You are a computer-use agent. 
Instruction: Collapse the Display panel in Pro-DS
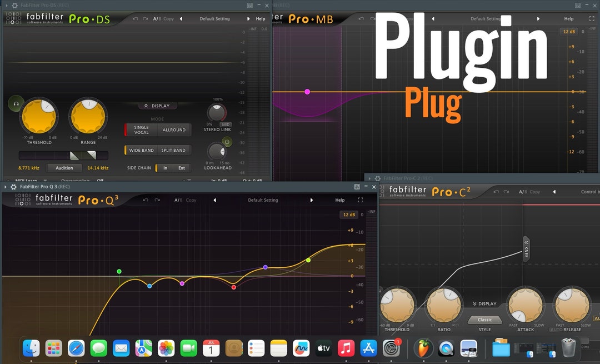(x=157, y=106)
